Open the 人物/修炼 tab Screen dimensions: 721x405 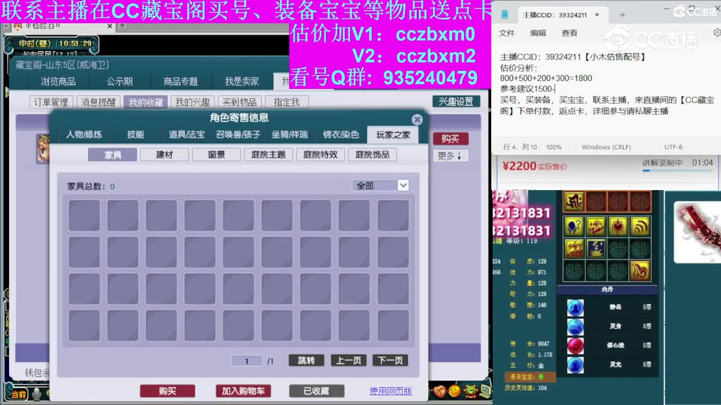pyautogui.click(x=84, y=134)
